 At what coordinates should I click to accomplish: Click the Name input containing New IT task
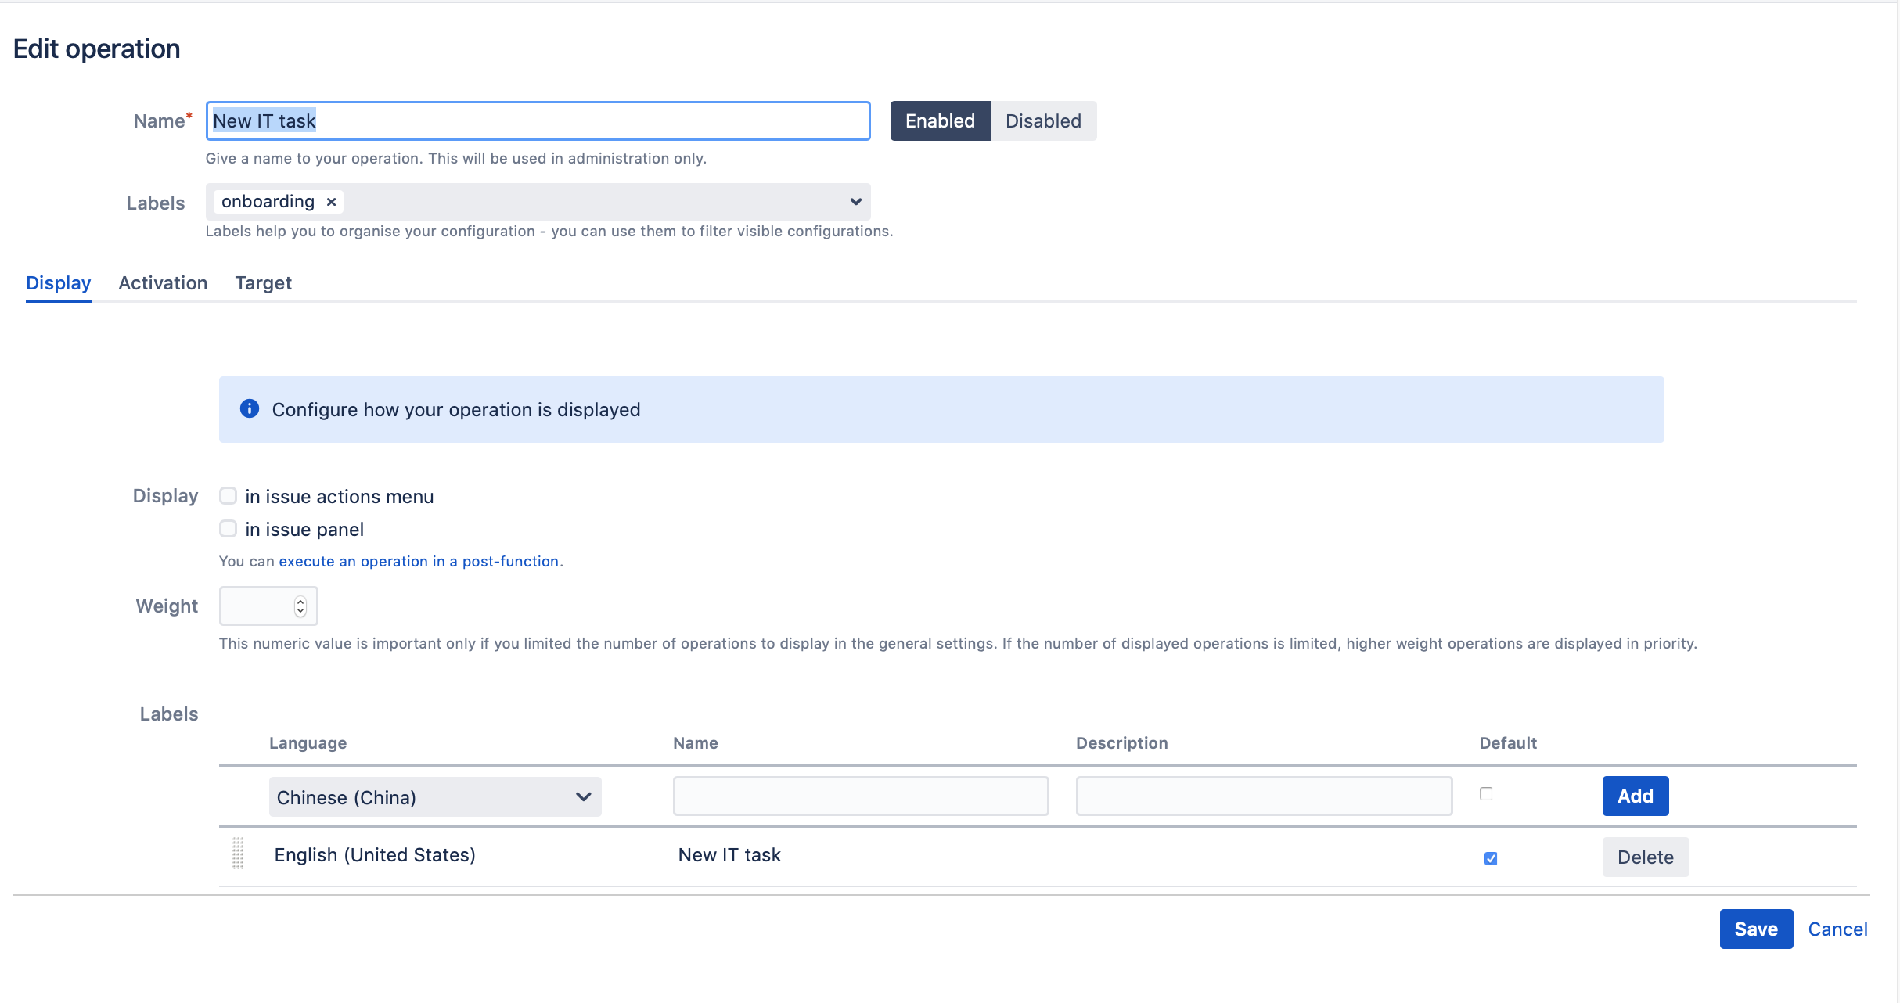pos(538,120)
